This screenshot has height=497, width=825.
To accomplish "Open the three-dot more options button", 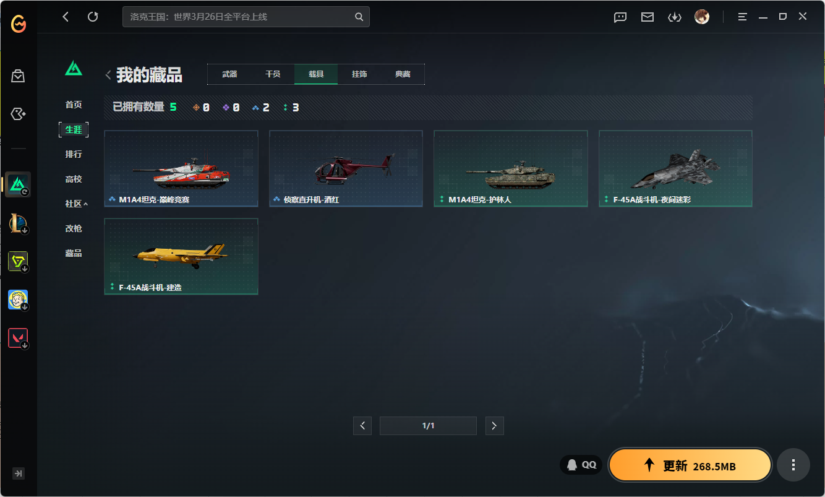I will pyautogui.click(x=793, y=465).
